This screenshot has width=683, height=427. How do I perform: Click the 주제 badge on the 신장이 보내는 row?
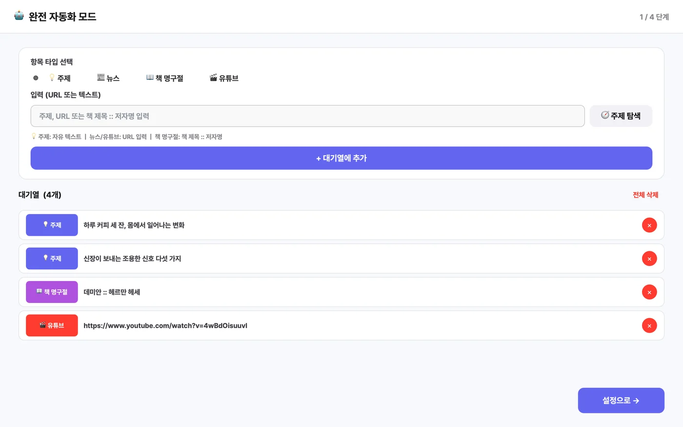click(52, 259)
